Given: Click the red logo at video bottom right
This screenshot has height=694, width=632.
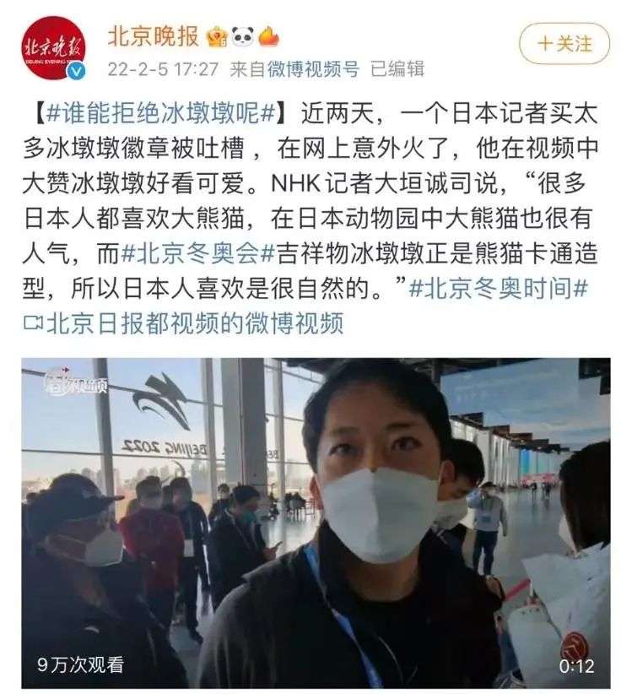Looking at the screenshot, I should 576,645.
